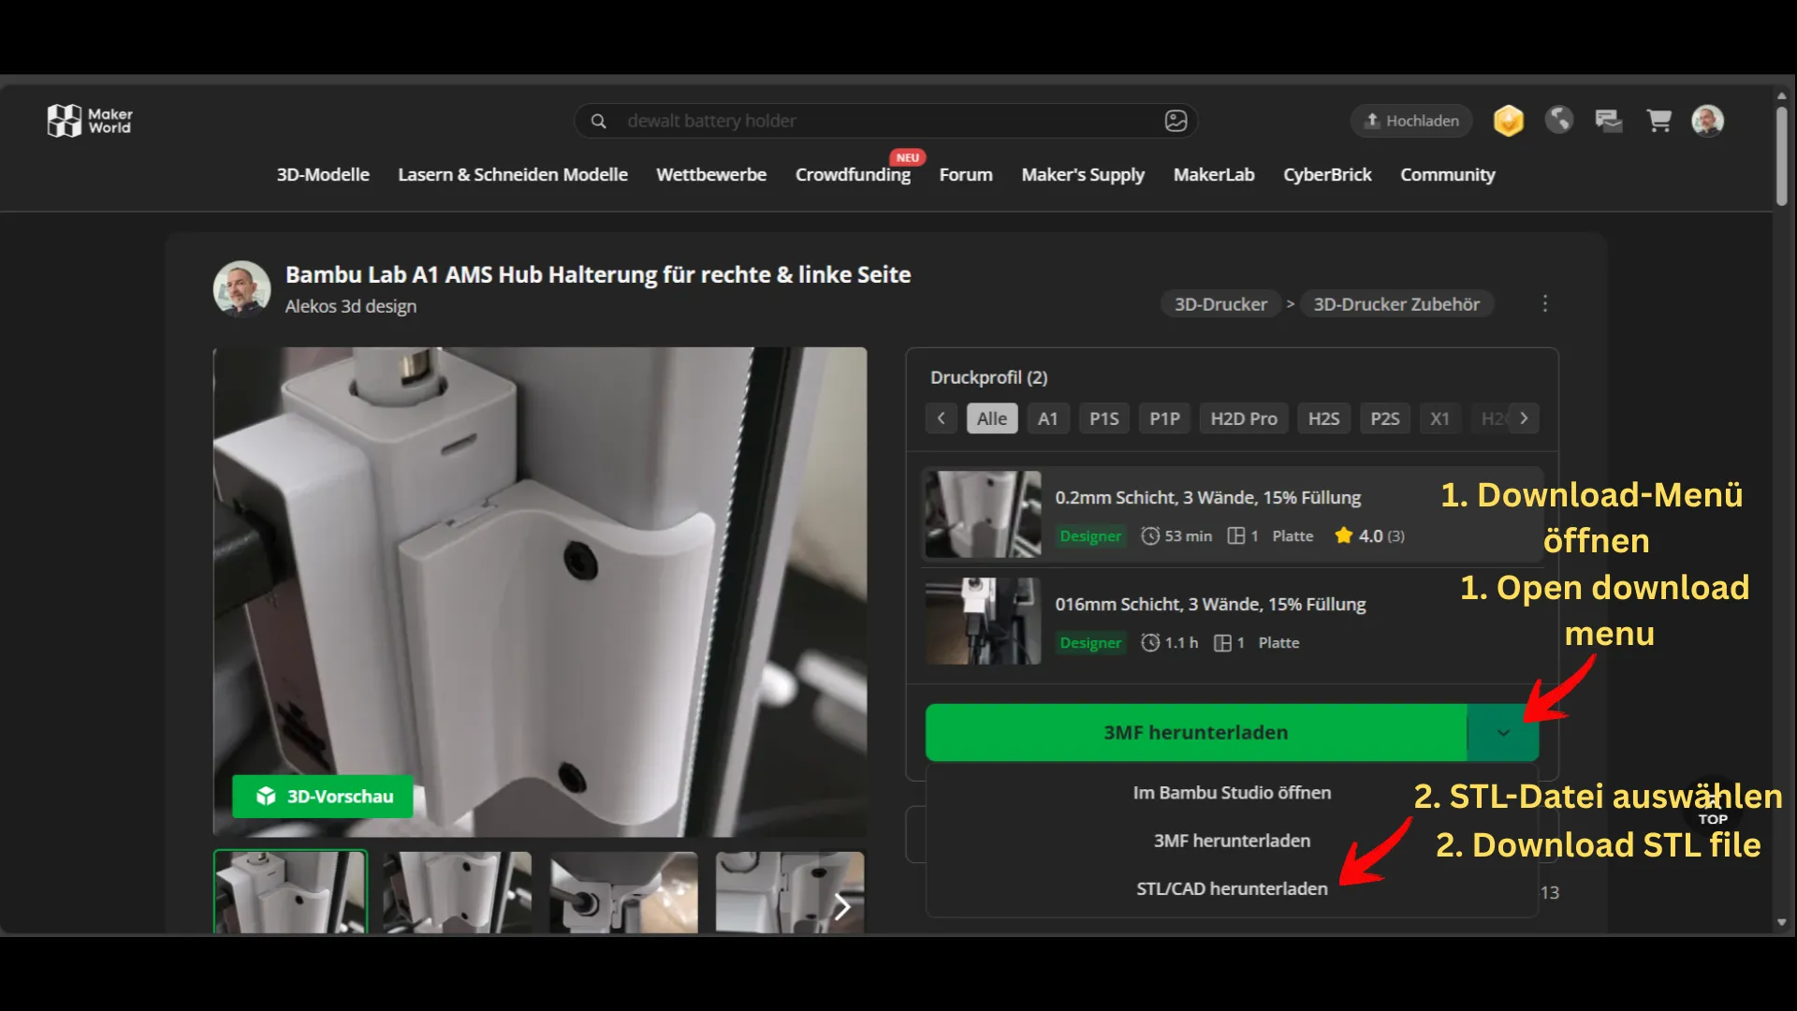Click the 016mm profile thumbnail image
Image resolution: width=1797 pixels, height=1011 pixels.
tap(983, 621)
